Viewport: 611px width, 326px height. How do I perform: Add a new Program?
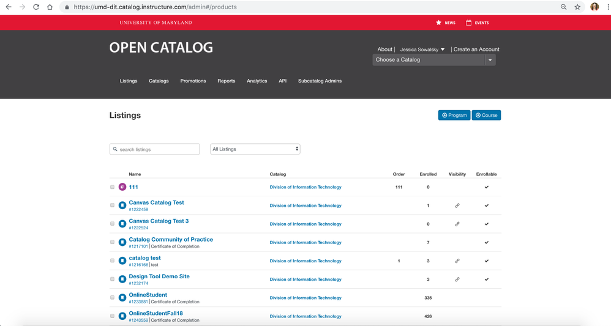[x=454, y=115]
